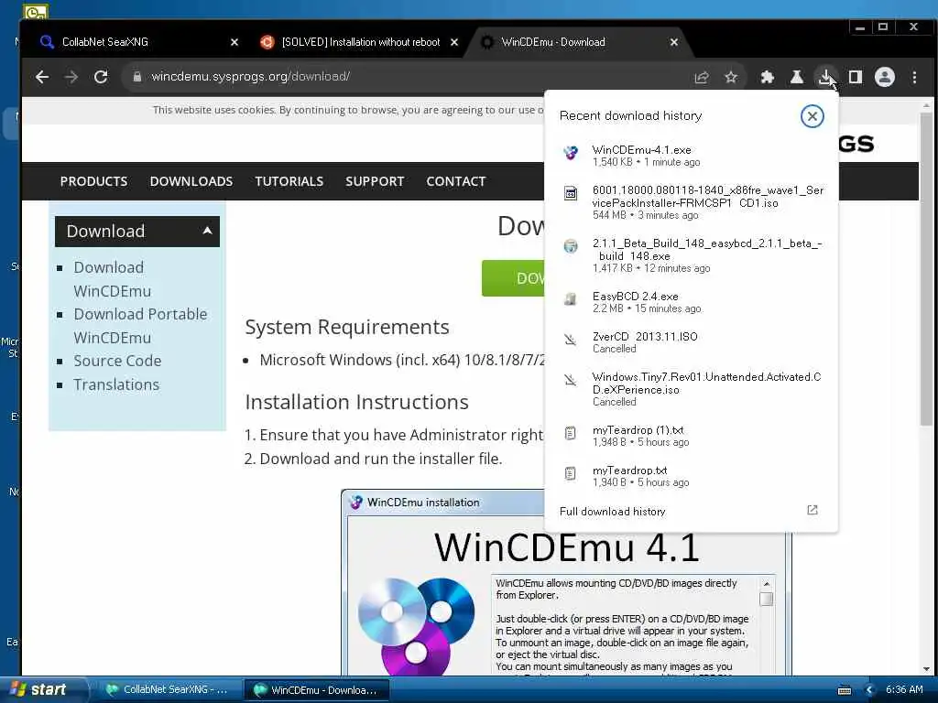The height and width of the screenshot is (703, 938).
Task: Close the Recent download history popup
Action: [812, 116]
